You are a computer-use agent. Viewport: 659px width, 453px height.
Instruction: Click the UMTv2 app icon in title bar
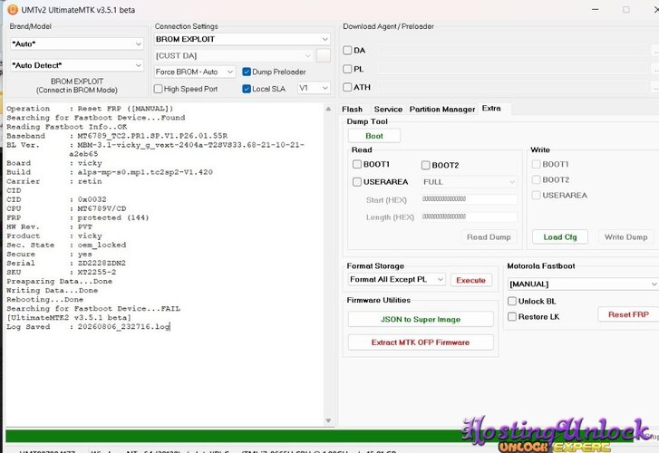tap(13, 10)
